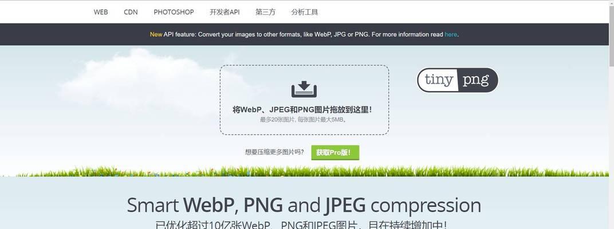Click the 最多20张图片 size limit text
The width and height of the screenshot is (614, 229).
click(x=304, y=120)
